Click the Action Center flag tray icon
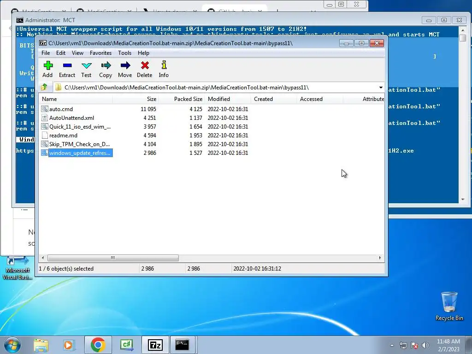This screenshot has height=354, width=472. (414, 345)
